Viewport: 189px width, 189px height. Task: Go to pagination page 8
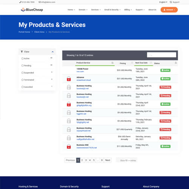coord(102,160)
